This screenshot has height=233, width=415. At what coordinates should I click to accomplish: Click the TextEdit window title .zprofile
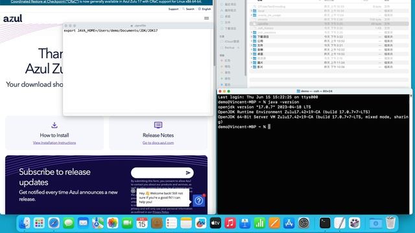(138, 26)
